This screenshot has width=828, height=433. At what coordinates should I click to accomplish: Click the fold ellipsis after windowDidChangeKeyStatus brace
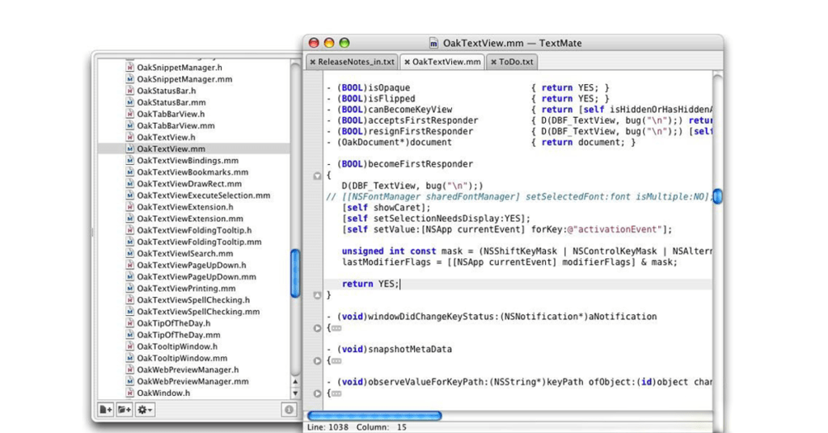[336, 328]
